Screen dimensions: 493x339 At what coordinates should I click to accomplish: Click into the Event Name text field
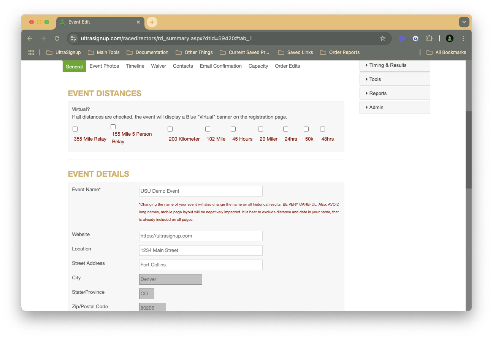click(201, 191)
